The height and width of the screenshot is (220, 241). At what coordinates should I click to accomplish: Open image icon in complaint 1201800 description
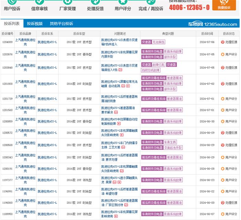point(123,86)
